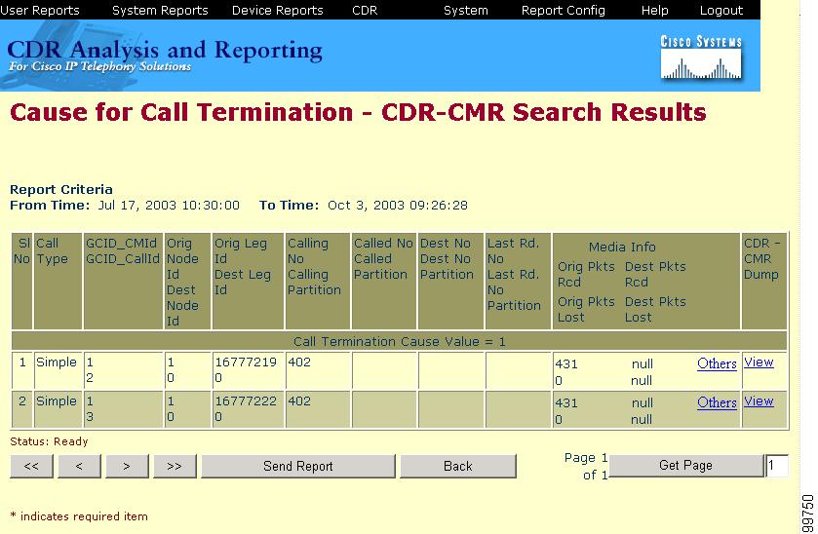Click the Cisco Systems logo
This screenshot has height=534, width=818.
[x=701, y=57]
